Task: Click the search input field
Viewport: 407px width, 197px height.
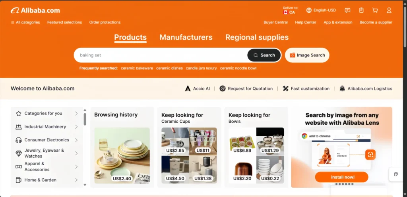Action: (159, 55)
